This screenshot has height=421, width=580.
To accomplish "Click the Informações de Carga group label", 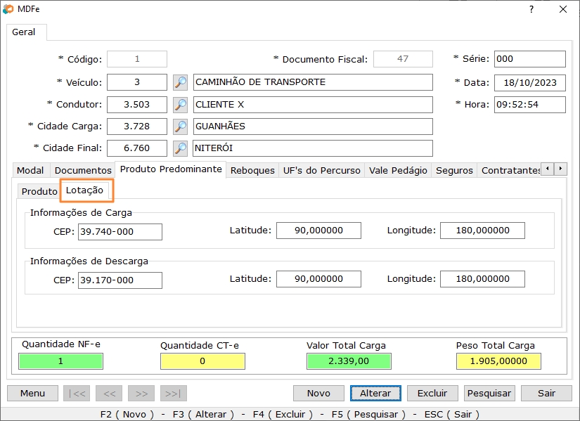I will click(x=81, y=213).
